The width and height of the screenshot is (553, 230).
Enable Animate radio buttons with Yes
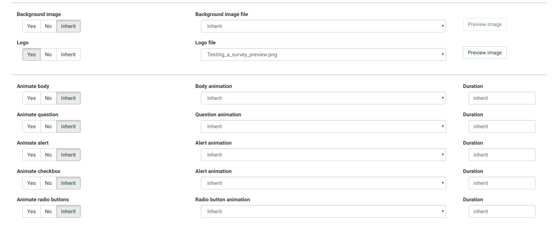coord(32,211)
